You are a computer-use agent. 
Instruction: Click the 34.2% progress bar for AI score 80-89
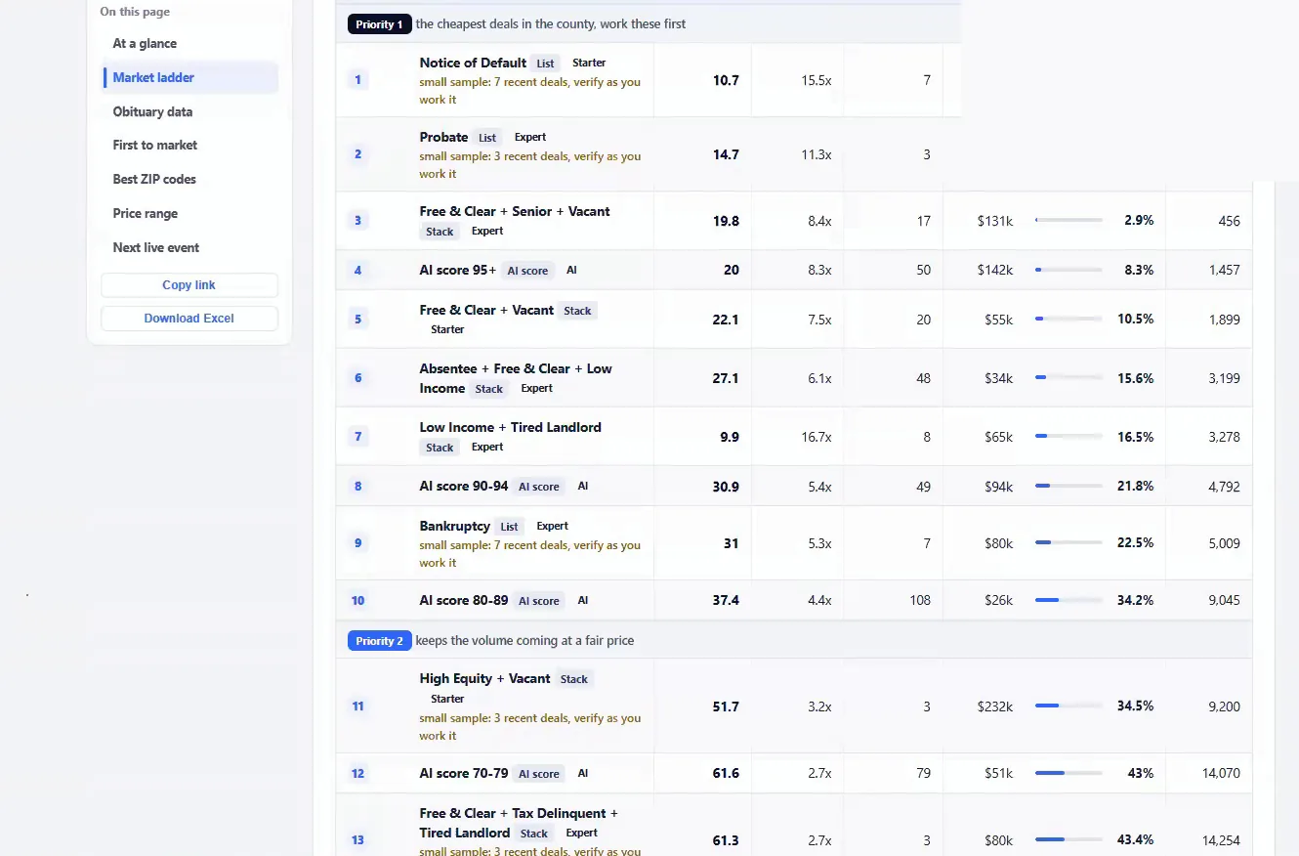click(1069, 600)
